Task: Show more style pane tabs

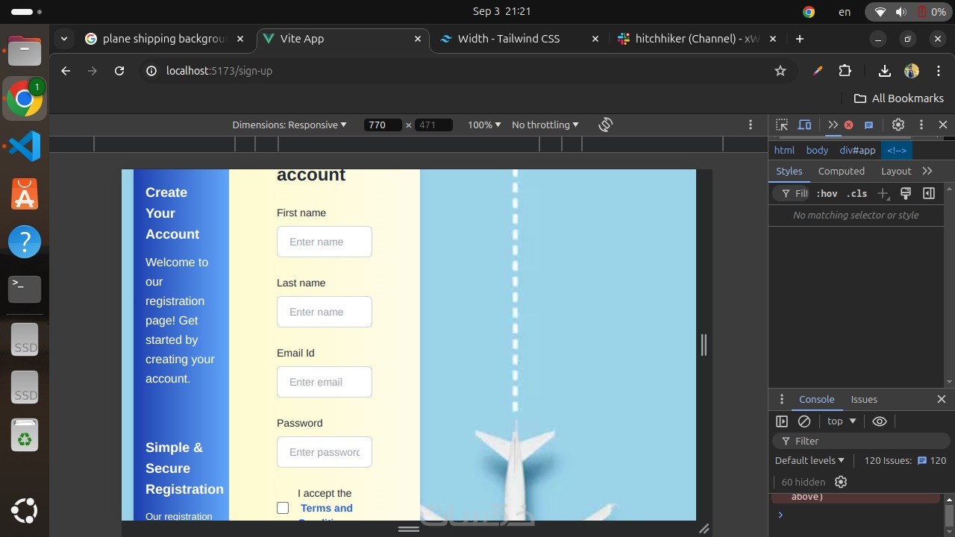Action: coord(927,171)
